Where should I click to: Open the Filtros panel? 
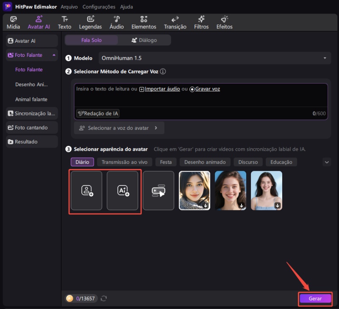[201, 22]
